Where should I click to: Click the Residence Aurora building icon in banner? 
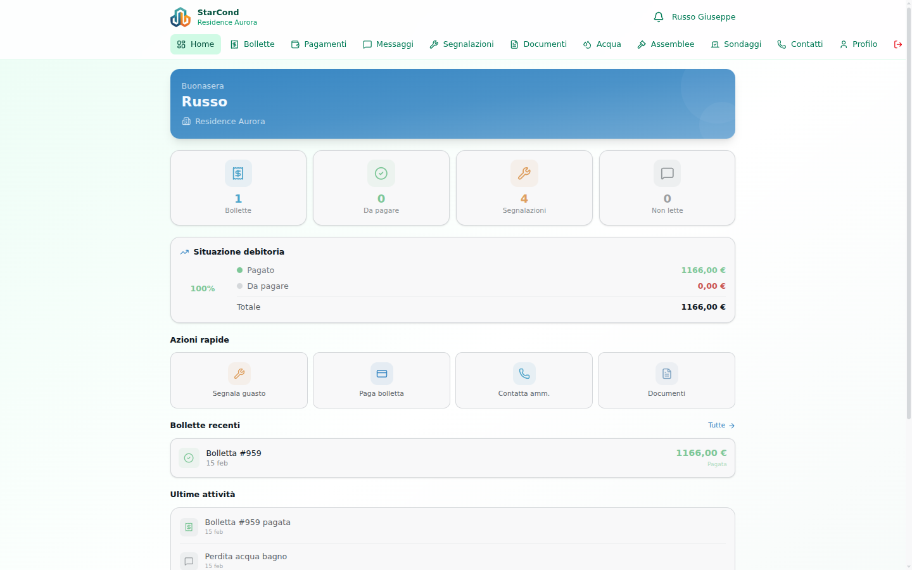[x=186, y=122]
